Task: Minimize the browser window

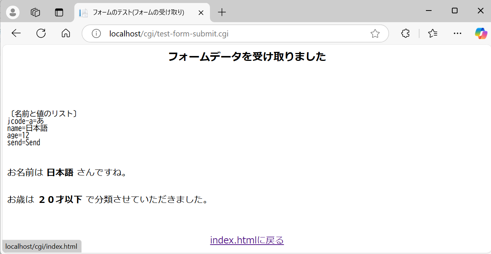Action: (x=428, y=11)
